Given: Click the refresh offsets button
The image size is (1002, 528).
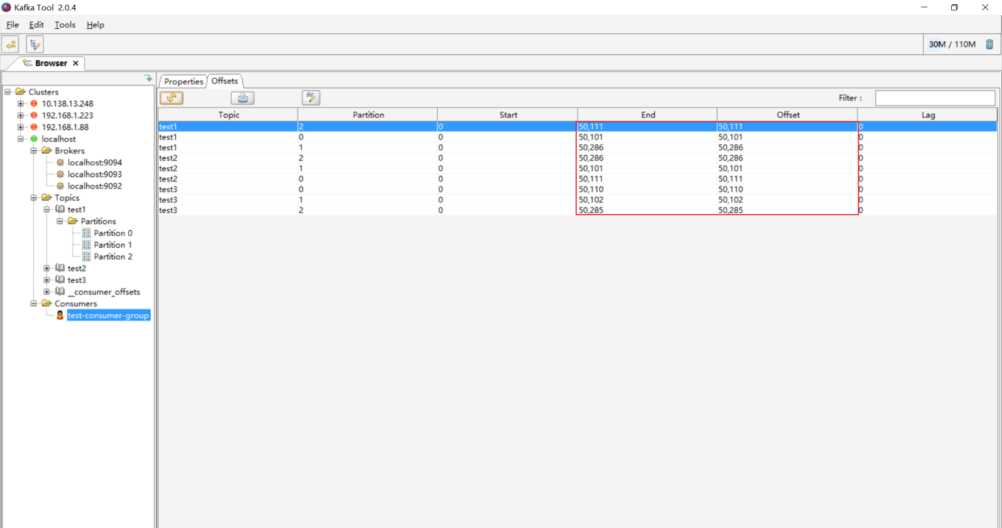Looking at the screenshot, I should [x=172, y=98].
